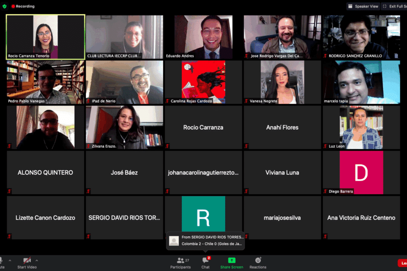Click the red Recording indicator

[23, 6]
